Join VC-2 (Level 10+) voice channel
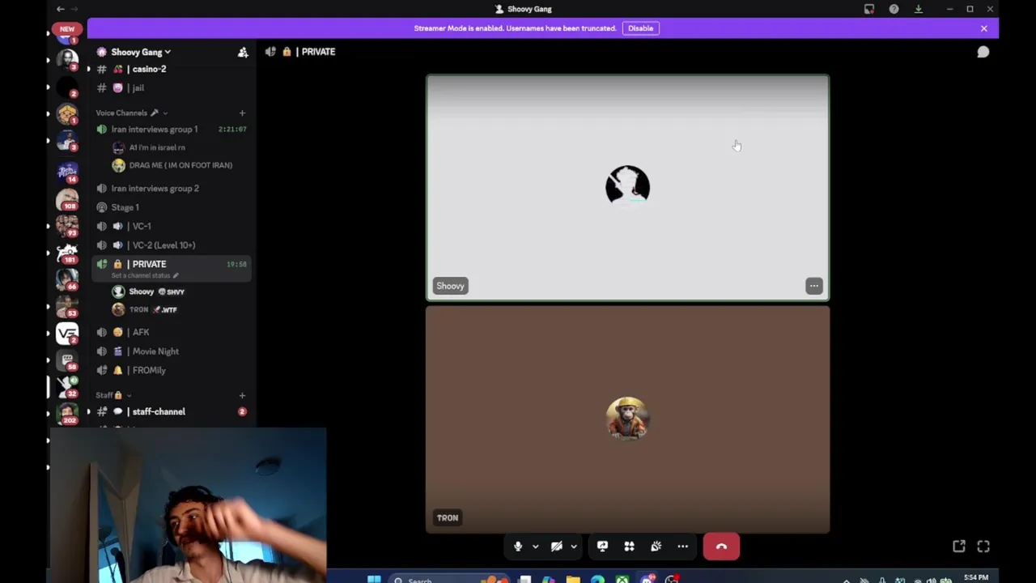Image resolution: width=1036 pixels, height=583 pixels. pos(171,245)
